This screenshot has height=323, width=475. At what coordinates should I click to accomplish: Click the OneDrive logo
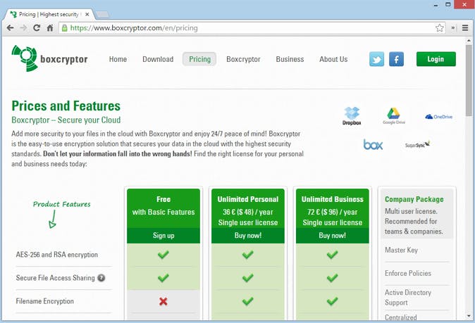pyautogui.click(x=438, y=117)
